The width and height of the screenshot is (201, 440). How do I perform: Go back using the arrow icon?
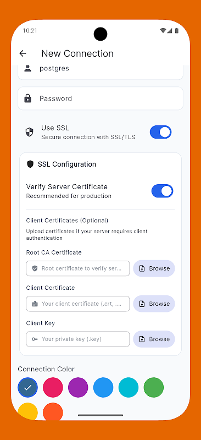click(x=23, y=53)
